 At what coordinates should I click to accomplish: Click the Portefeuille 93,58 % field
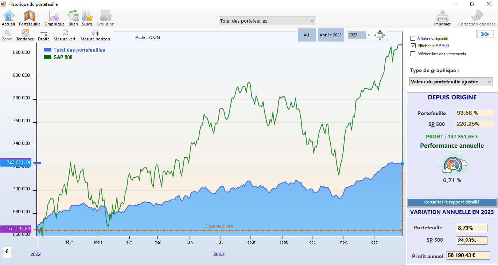(475, 113)
